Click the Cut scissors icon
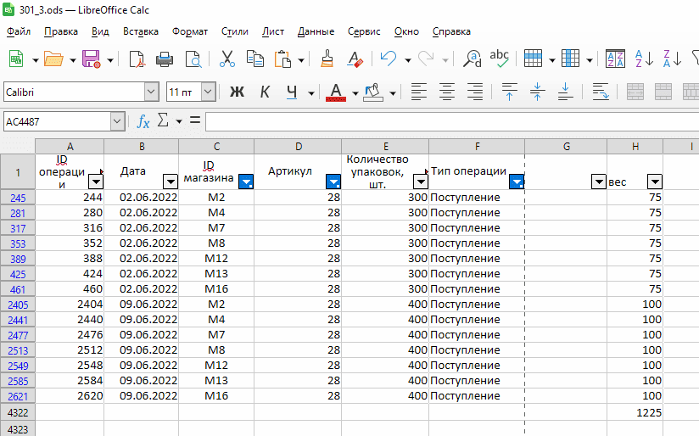The image size is (699, 436). pos(226,59)
